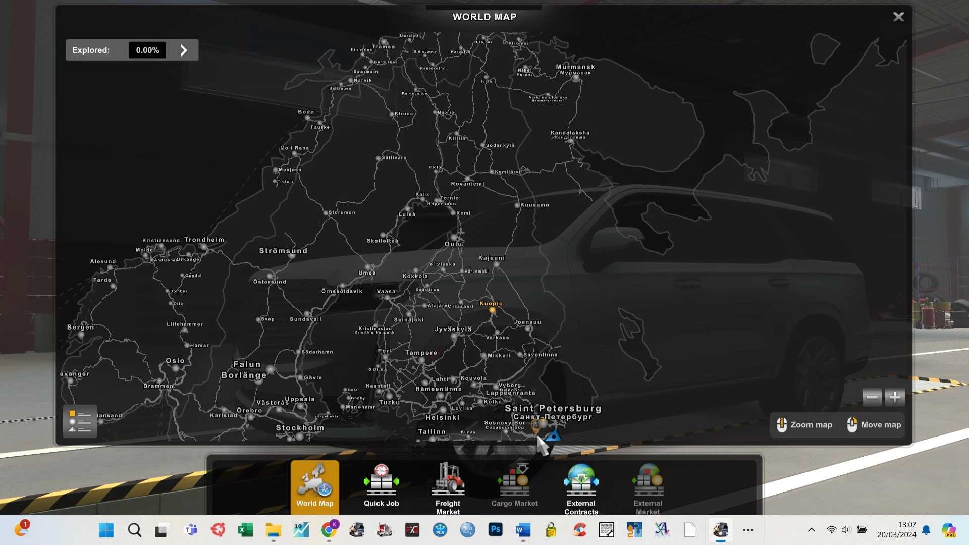The width and height of the screenshot is (969, 545).
Task: Open Photoshop from the taskbar
Action: (x=495, y=530)
